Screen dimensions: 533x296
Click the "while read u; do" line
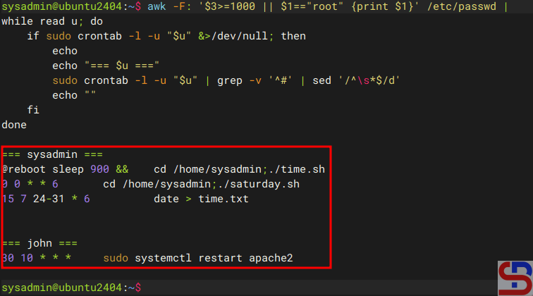(x=52, y=21)
